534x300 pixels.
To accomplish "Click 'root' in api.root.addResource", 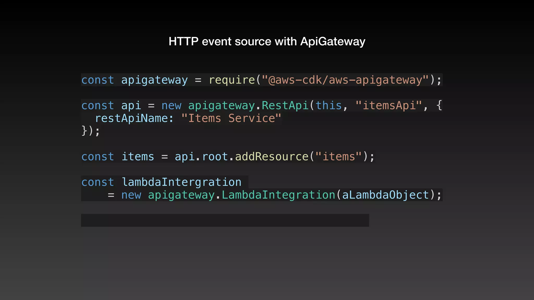I will pyautogui.click(x=215, y=157).
